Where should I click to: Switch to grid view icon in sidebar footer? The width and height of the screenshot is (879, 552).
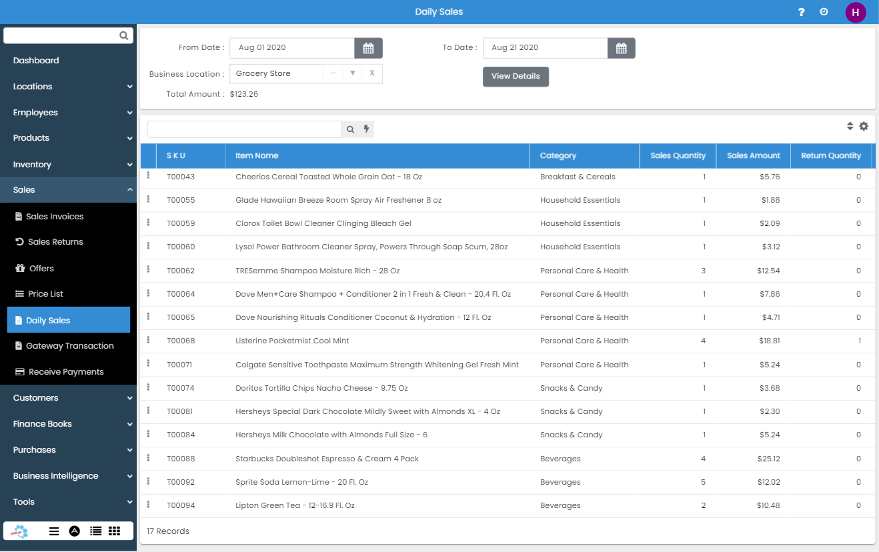pyautogui.click(x=114, y=531)
